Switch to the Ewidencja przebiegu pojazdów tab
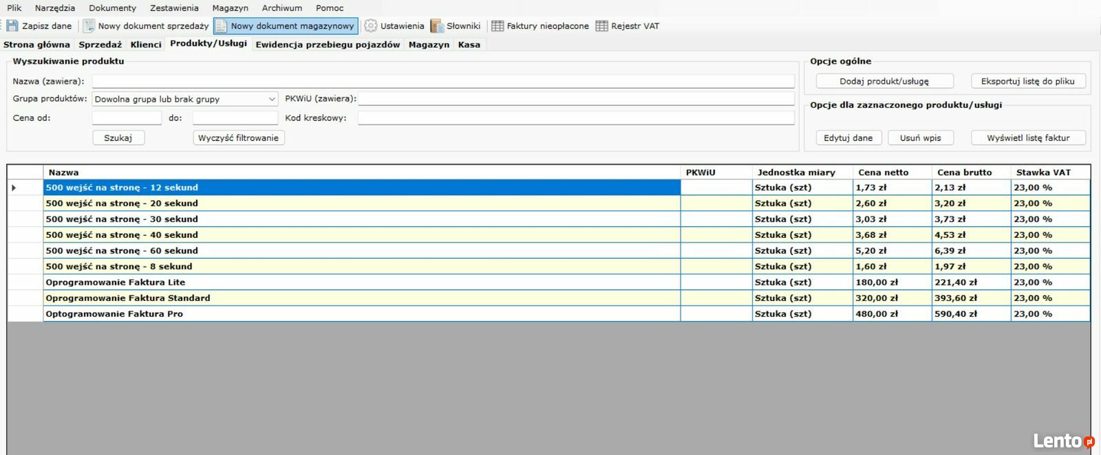The height and width of the screenshot is (455, 1101). point(328,45)
